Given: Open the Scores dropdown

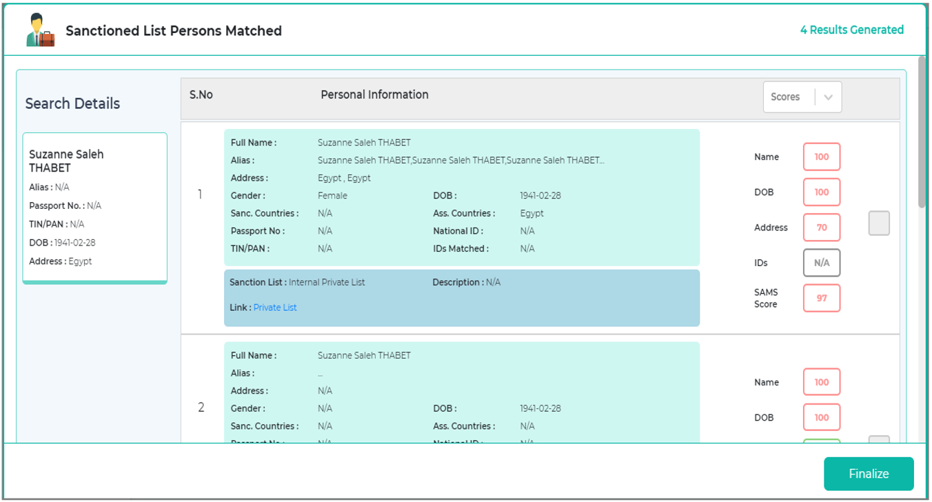Looking at the screenshot, I should click(789, 97).
